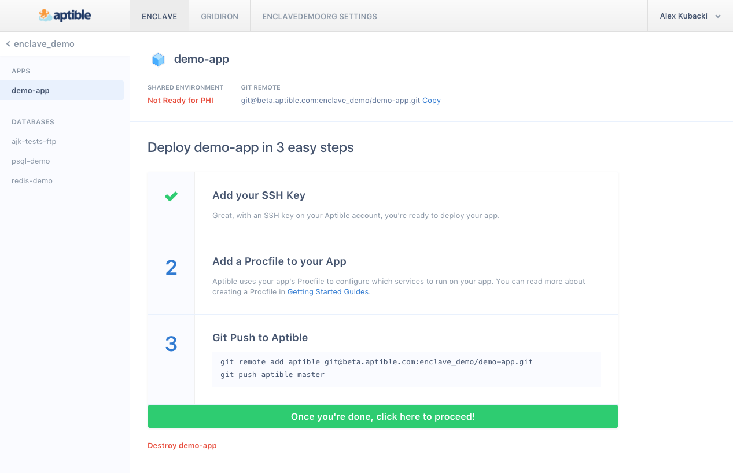Image resolution: width=733 pixels, height=473 pixels.
Task: Click the 'git push aptible master' command
Action: click(x=272, y=374)
